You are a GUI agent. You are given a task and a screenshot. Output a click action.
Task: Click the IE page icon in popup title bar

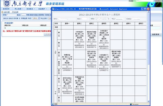click(x=53, y=9)
